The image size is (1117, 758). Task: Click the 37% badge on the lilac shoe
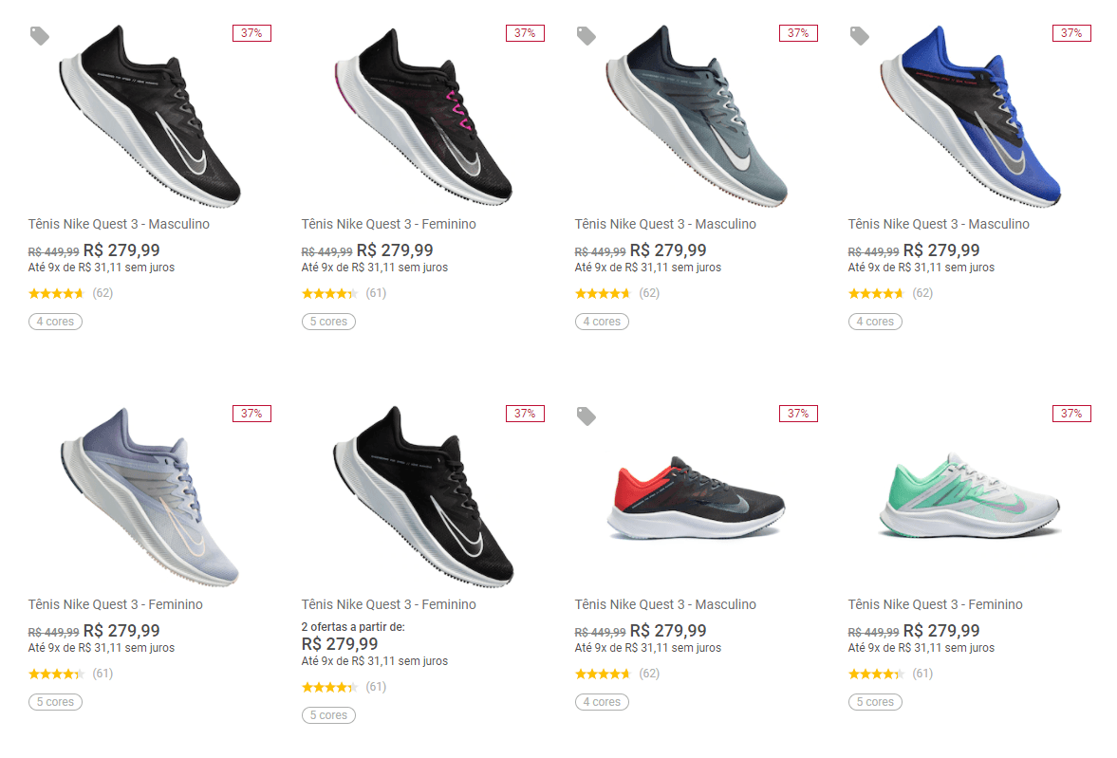[x=251, y=414]
